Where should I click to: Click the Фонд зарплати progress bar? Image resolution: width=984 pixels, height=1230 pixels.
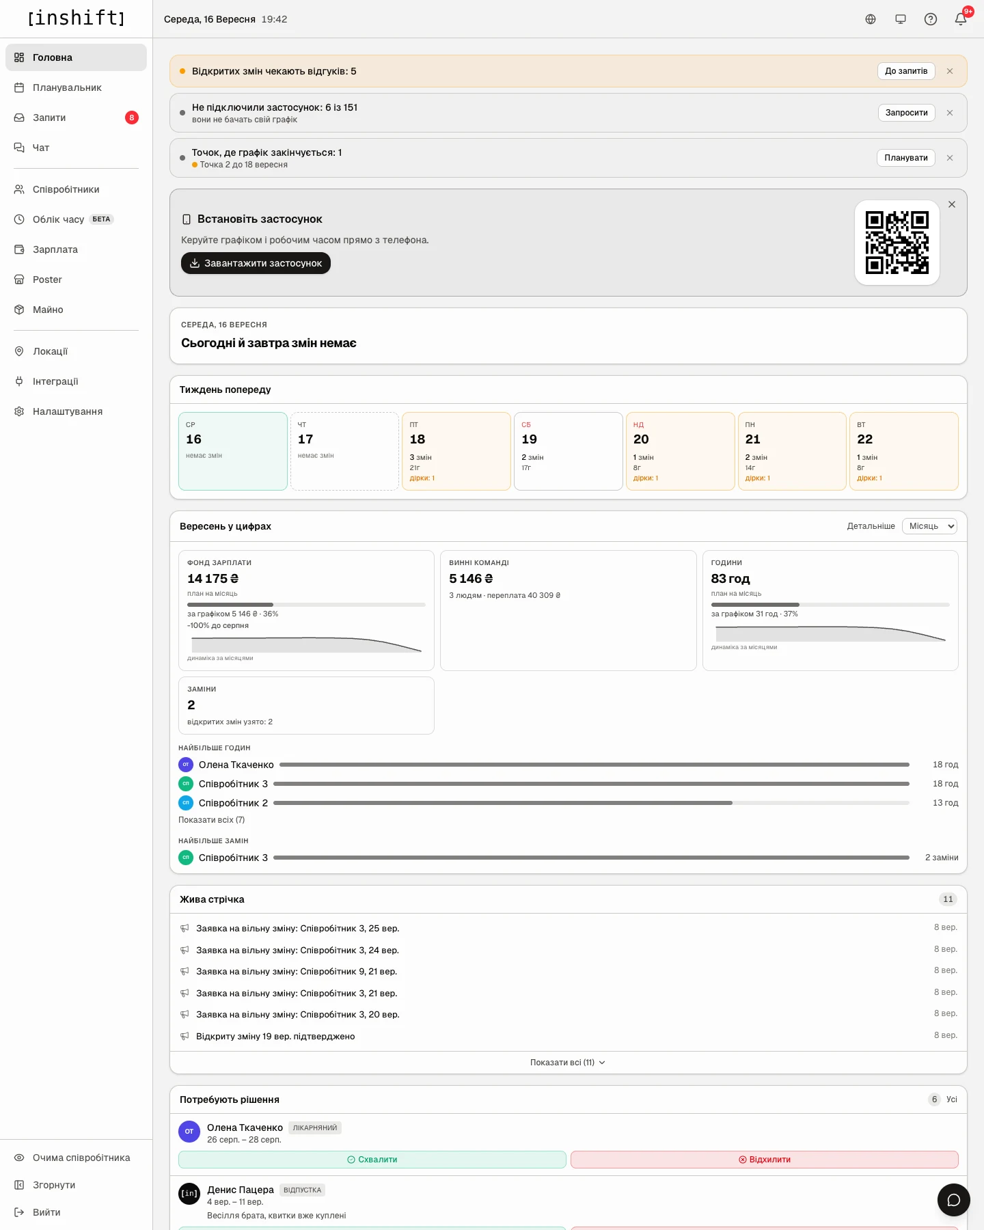pyautogui.click(x=306, y=605)
